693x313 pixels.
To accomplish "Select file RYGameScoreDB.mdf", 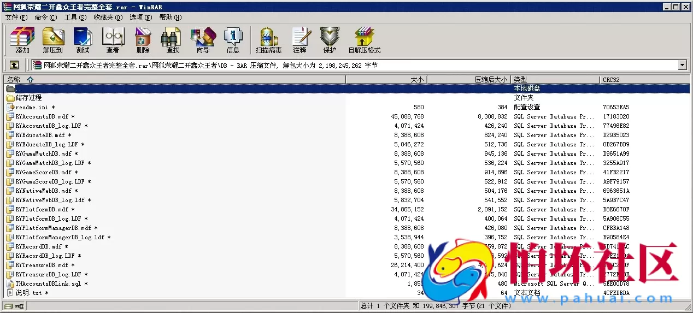I will [346, 172].
